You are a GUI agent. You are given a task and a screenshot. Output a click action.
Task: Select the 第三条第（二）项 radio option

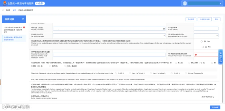[x=212, y=63]
